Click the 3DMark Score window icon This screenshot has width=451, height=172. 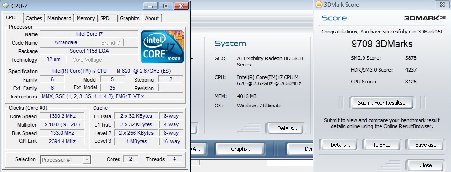coord(319,4)
